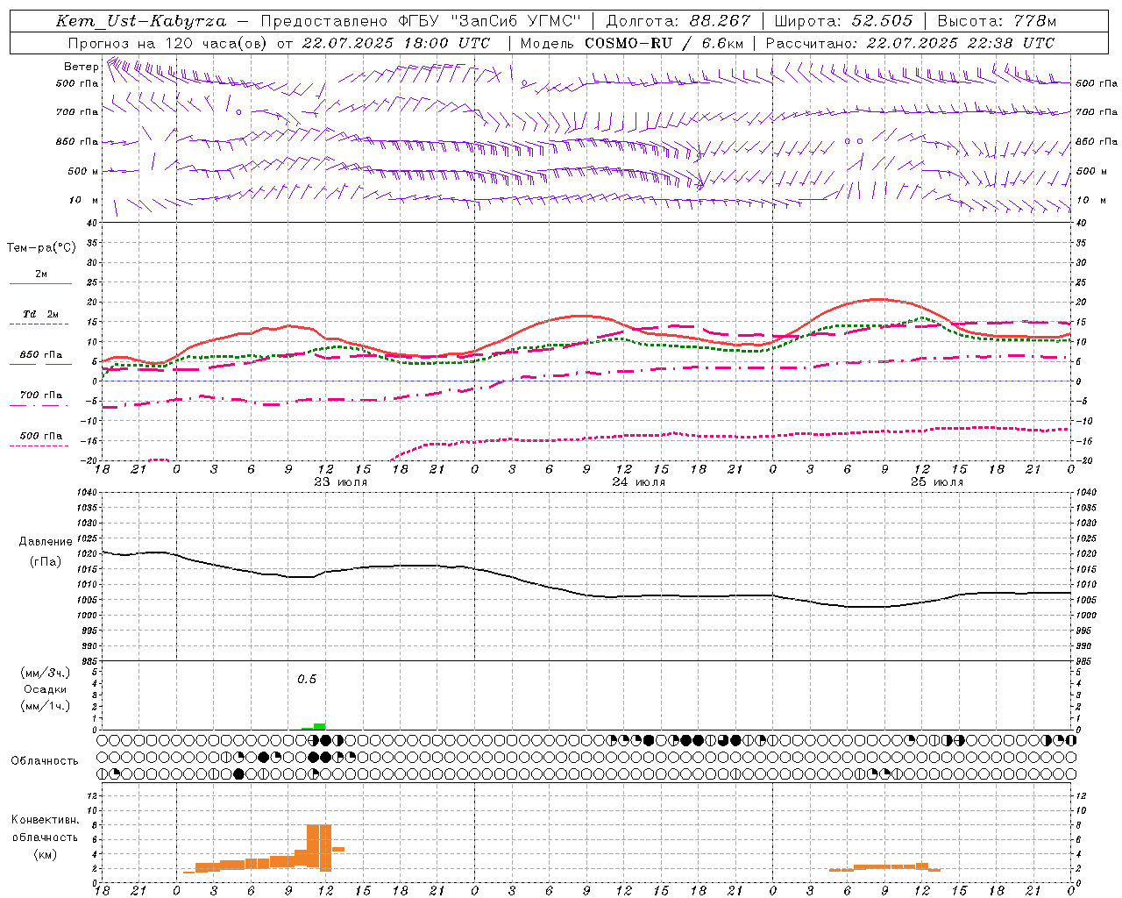
Task: Click 'Рассчитано: 22.07.2025 22:38 UTC' text
Action: (910, 43)
